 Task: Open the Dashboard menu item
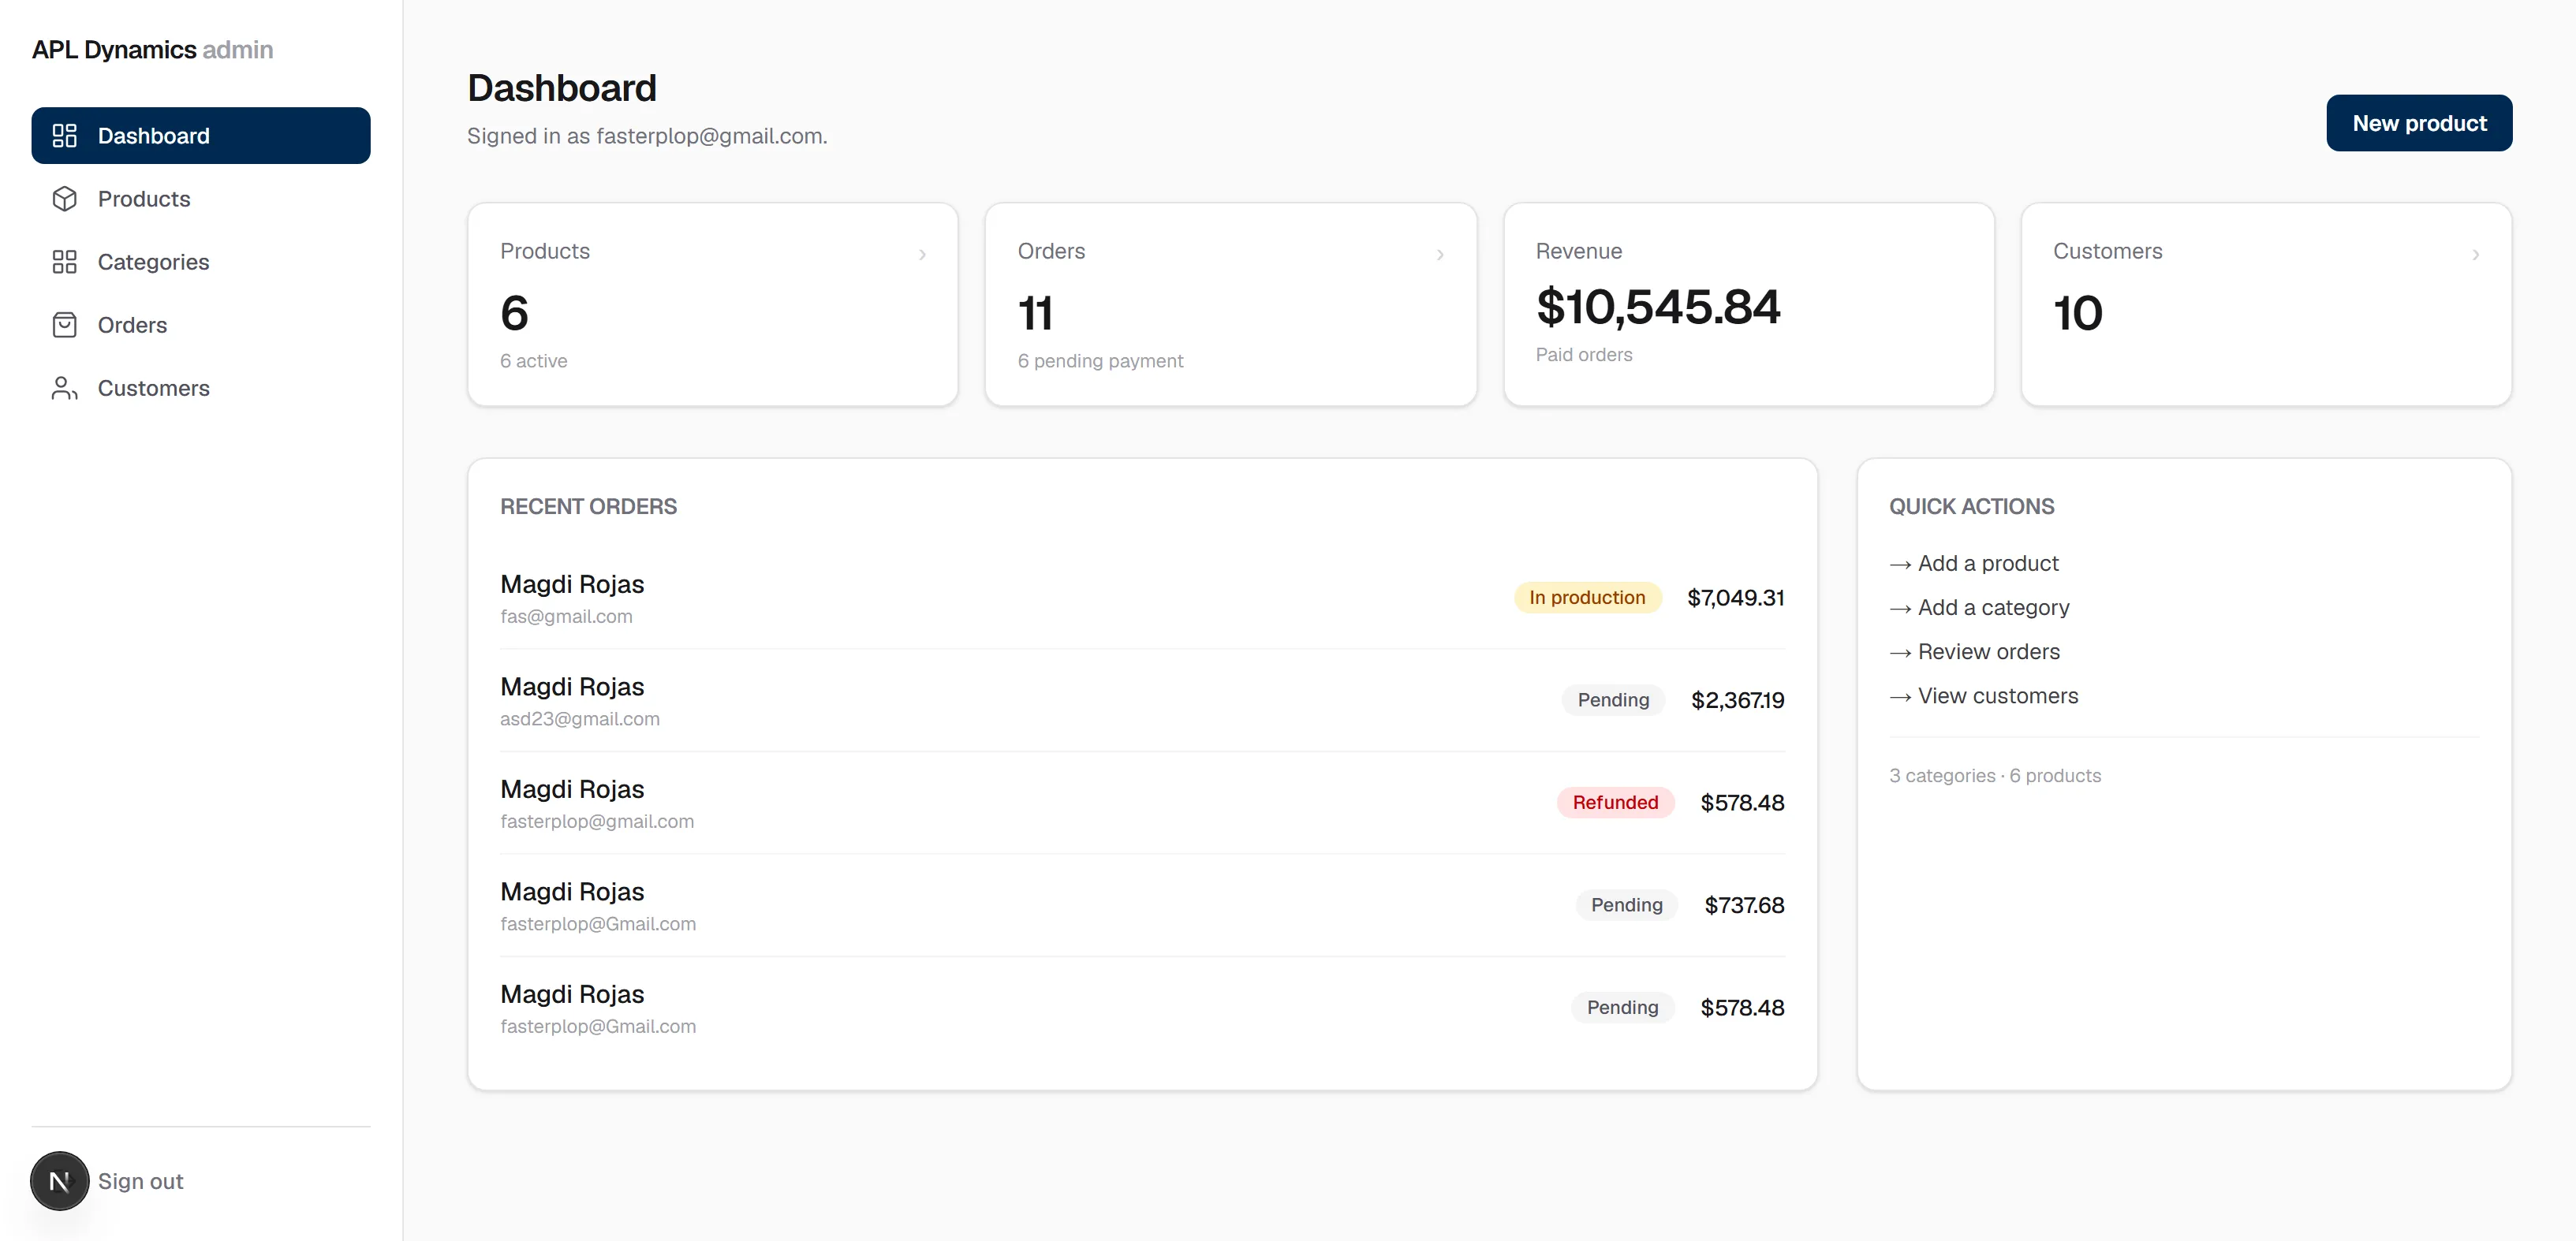click(x=201, y=136)
